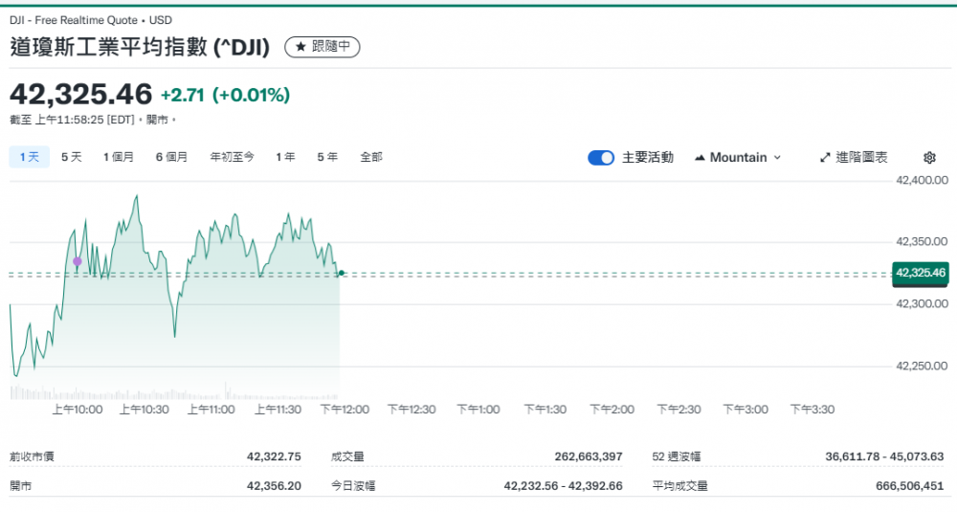Select the 1 天 time range
The height and width of the screenshot is (512, 957).
click(x=30, y=157)
